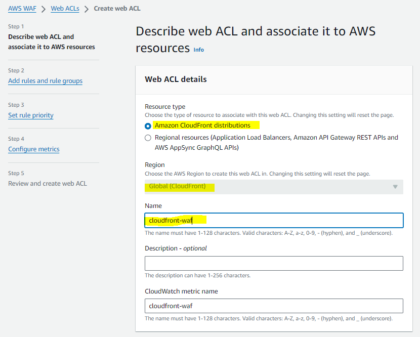The image size is (420, 337).
Task: Click the 'description can have 1-256 characters' hint
Action: point(198,275)
